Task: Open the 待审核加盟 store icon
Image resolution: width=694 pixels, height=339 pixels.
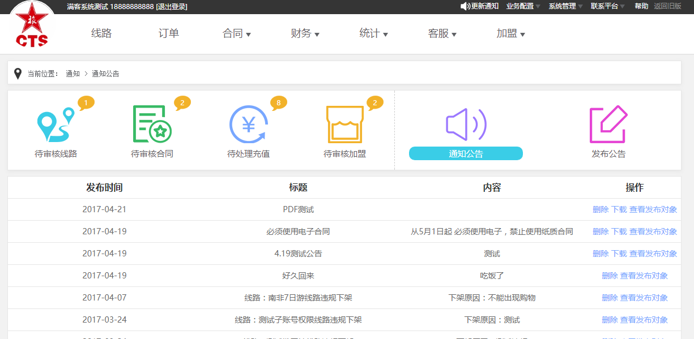Action: [x=344, y=125]
